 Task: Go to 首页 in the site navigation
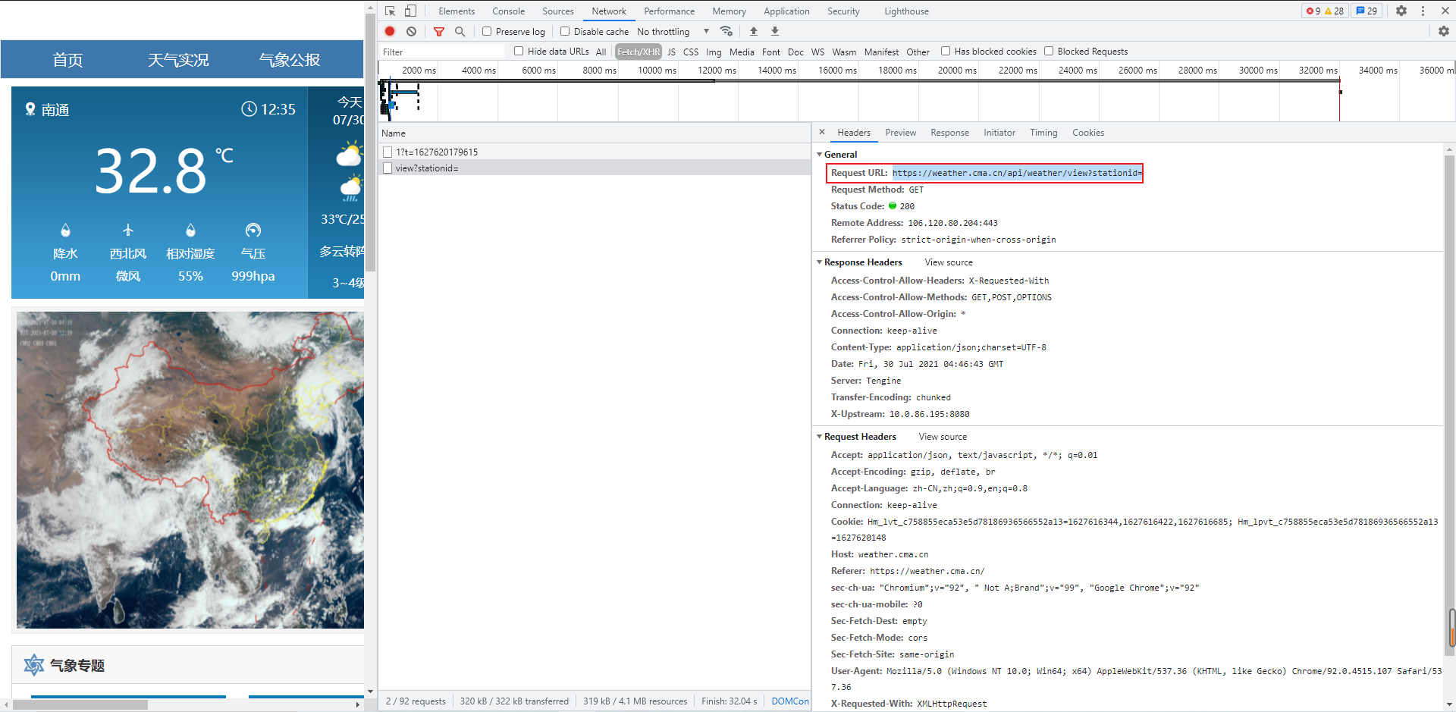(x=67, y=60)
